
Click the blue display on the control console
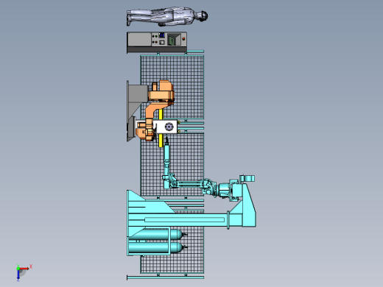click(162, 35)
